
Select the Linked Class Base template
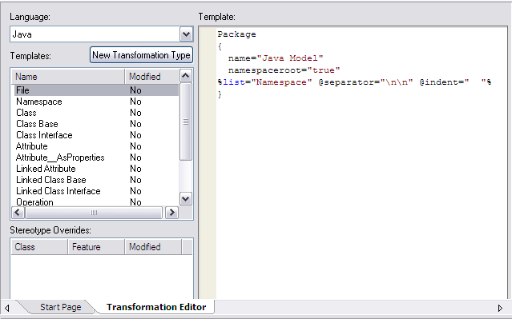[96, 180]
